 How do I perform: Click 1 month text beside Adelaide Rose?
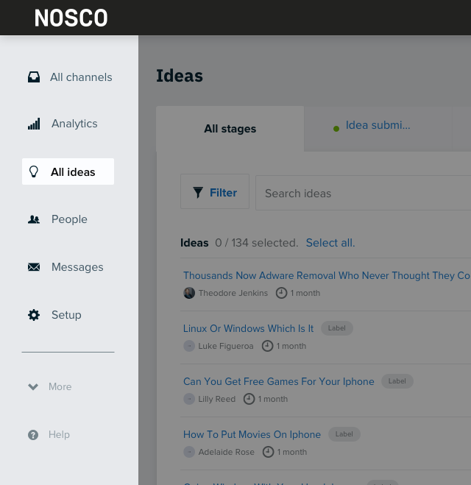(292, 452)
